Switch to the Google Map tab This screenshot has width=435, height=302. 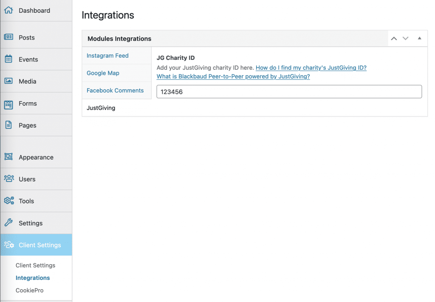pos(117,73)
